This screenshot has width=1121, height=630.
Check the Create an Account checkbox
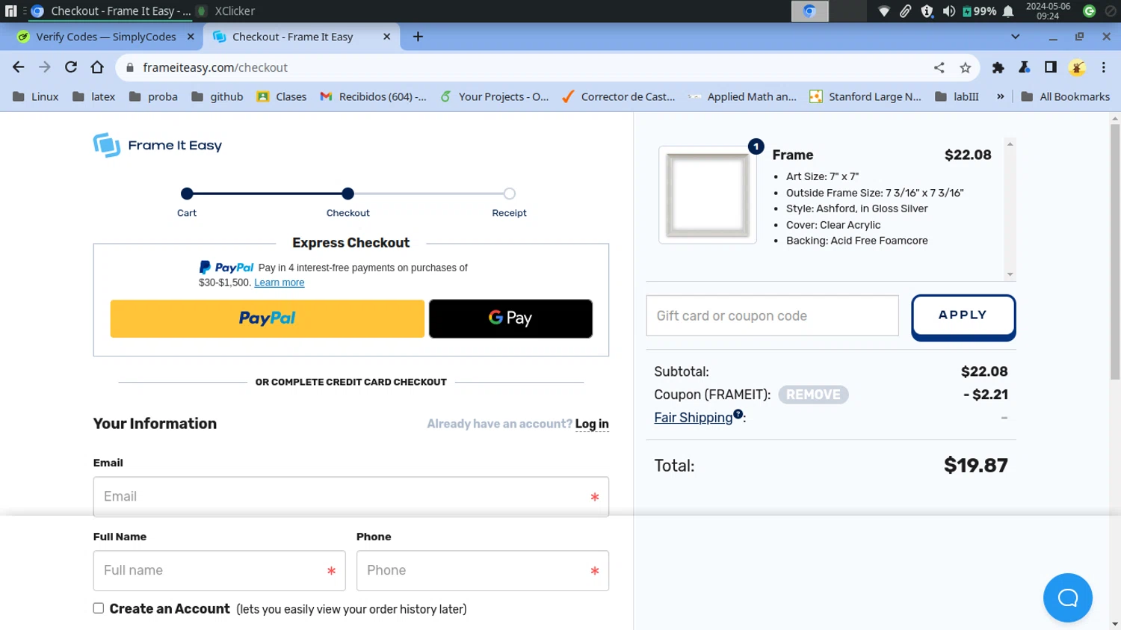pyautogui.click(x=99, y=608)
